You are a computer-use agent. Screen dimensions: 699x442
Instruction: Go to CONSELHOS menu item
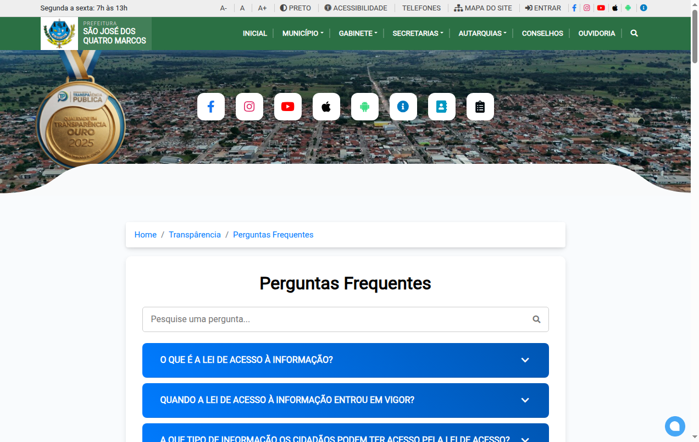coord(542,34)
